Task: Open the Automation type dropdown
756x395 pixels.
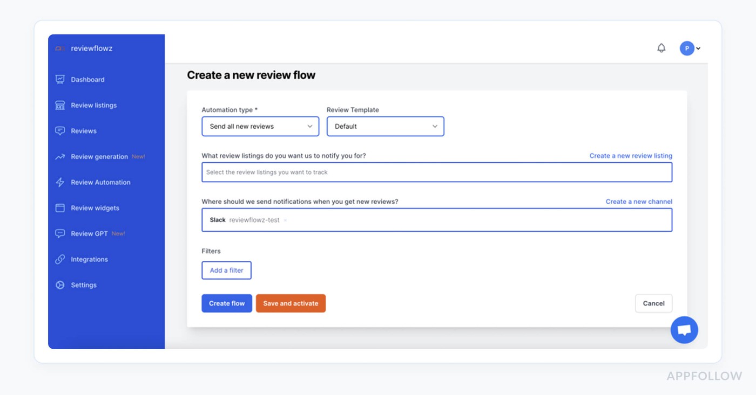Action: pos(260,126)
